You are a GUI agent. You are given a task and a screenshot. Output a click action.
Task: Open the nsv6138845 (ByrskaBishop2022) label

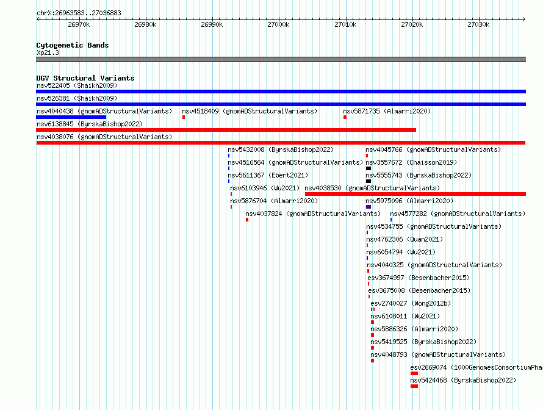click(x=90, y=124)
